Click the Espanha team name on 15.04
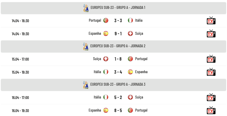 pos(141,72)
